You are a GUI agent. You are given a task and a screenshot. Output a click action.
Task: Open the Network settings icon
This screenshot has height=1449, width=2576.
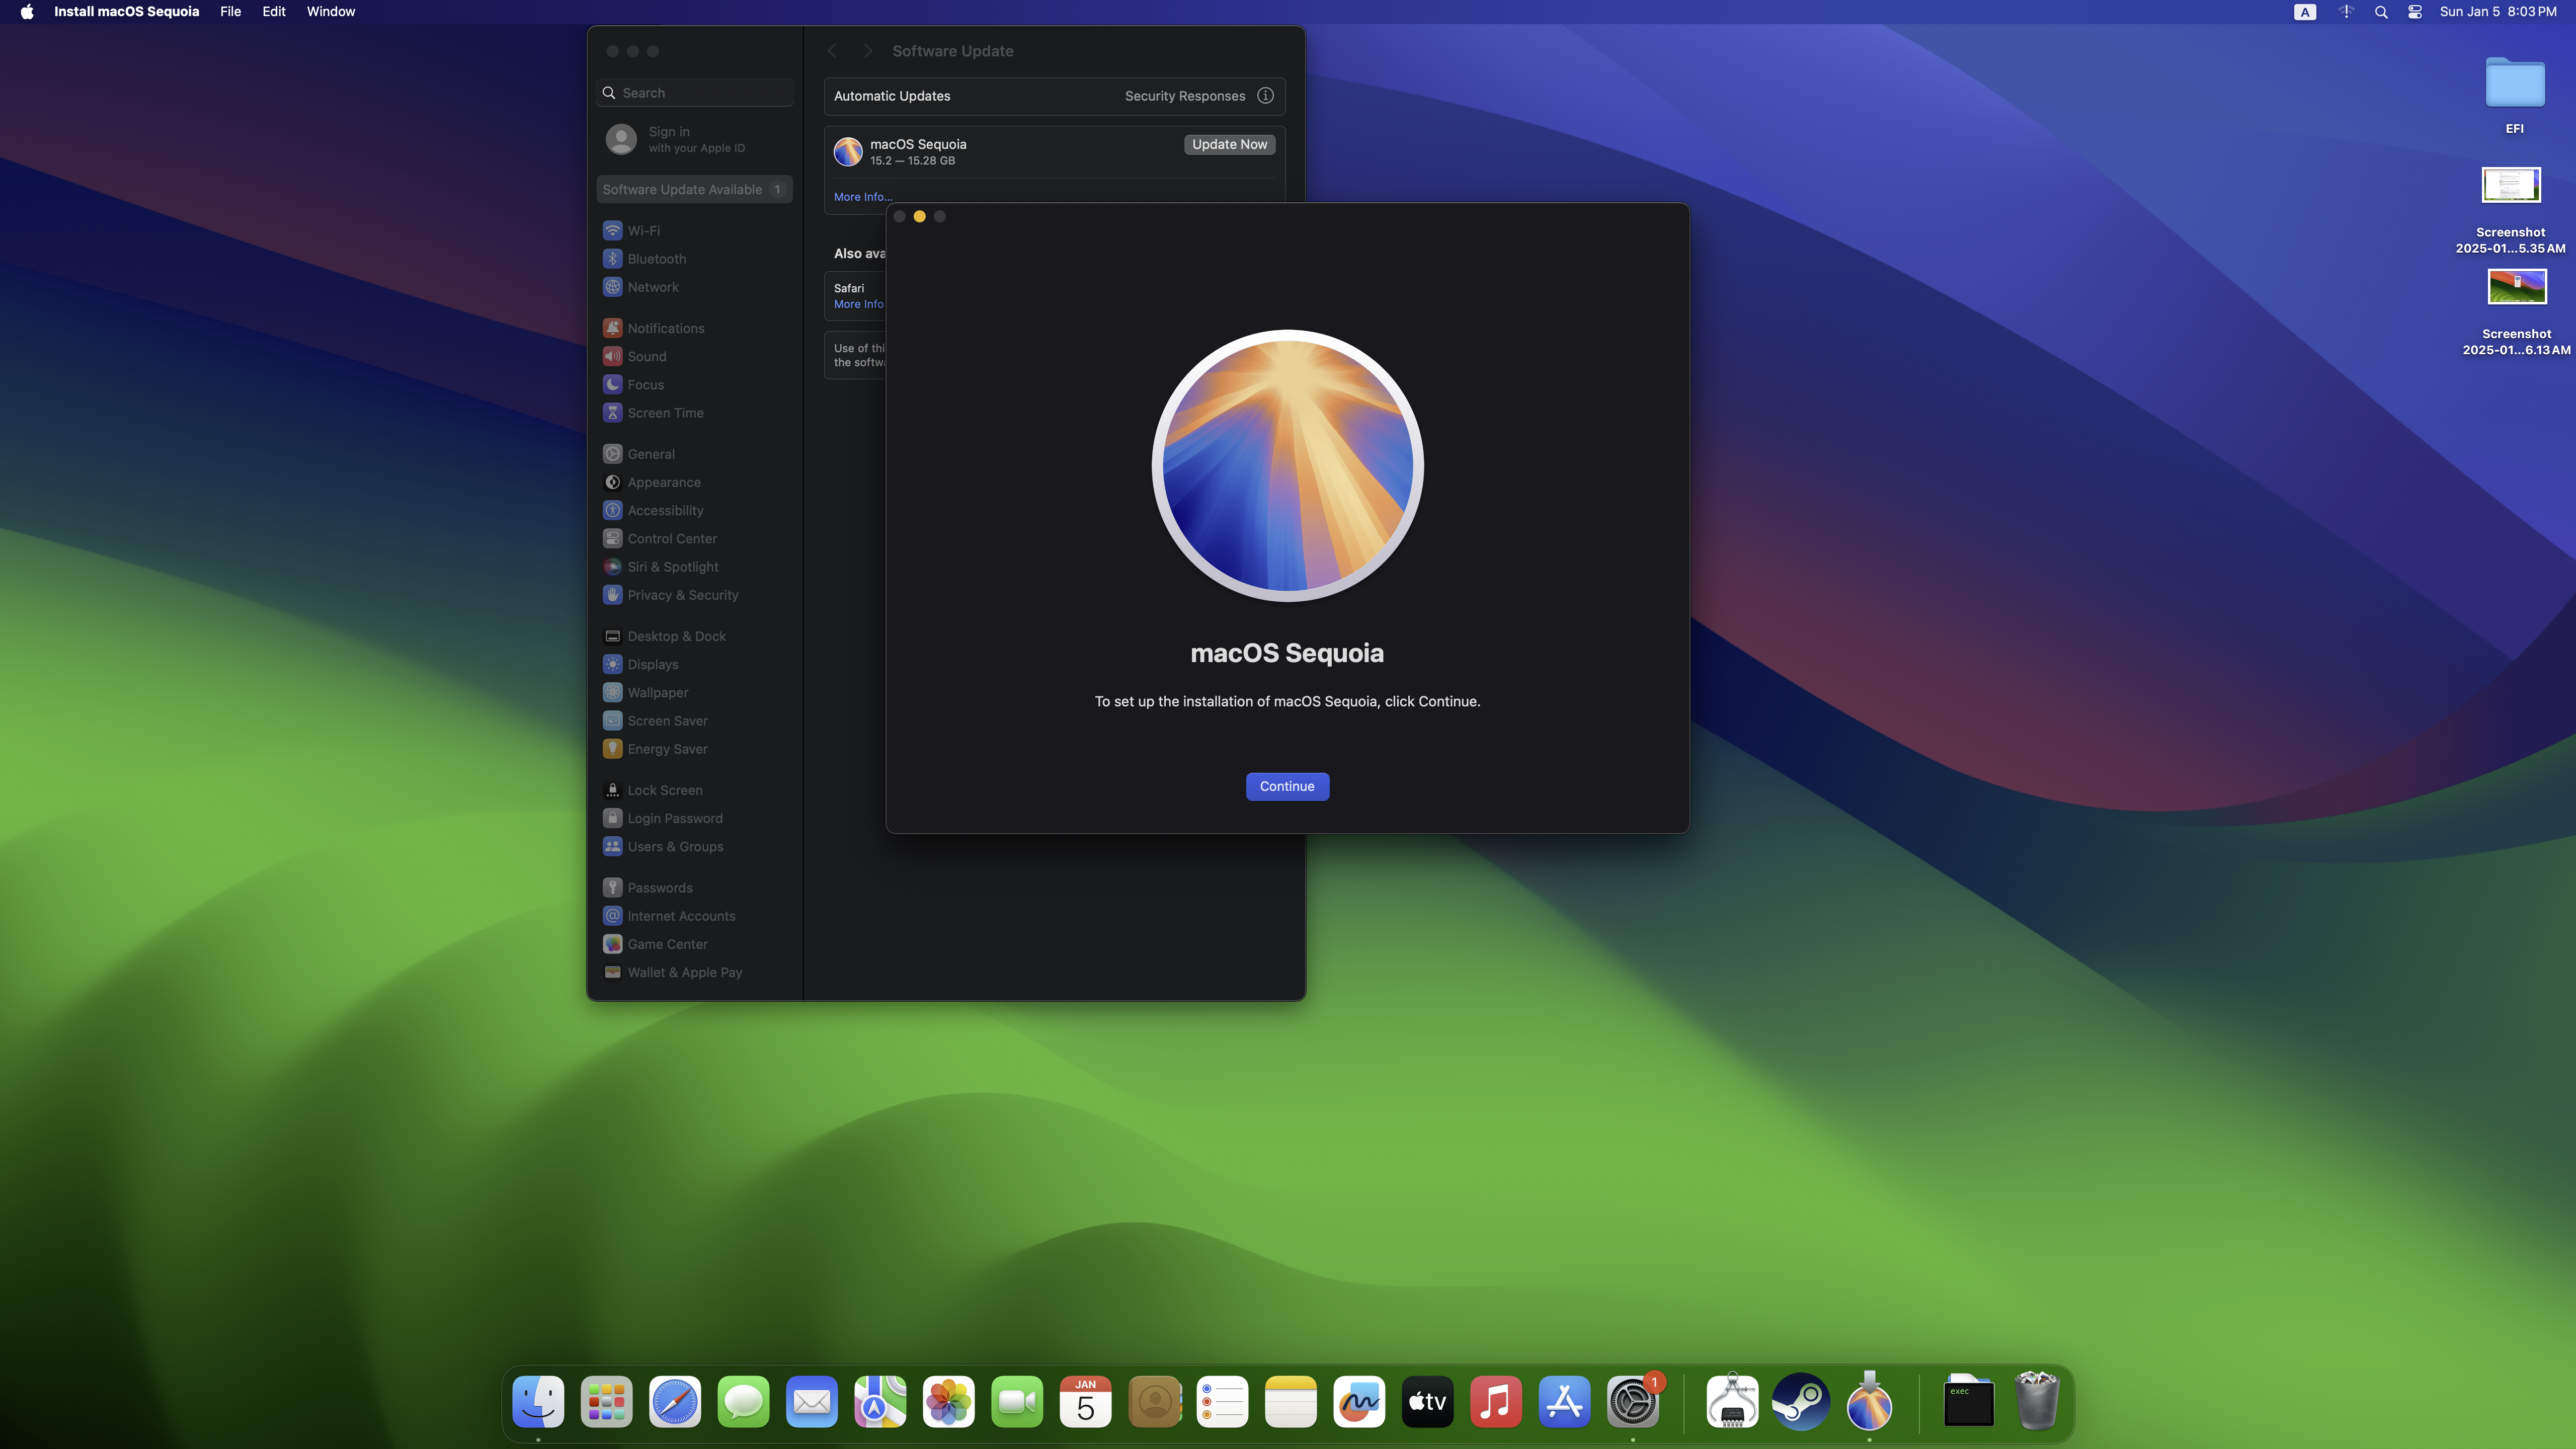point(613,286)
